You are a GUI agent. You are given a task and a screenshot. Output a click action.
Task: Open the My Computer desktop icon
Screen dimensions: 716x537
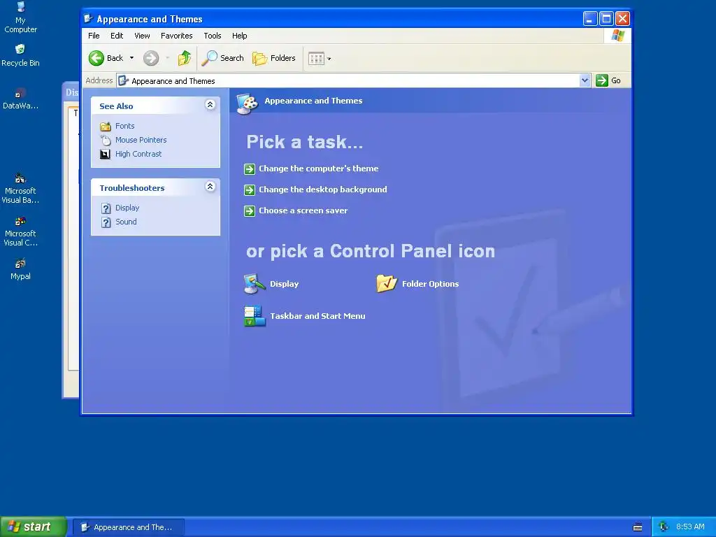pyautogui.click(x=20, y=17)
